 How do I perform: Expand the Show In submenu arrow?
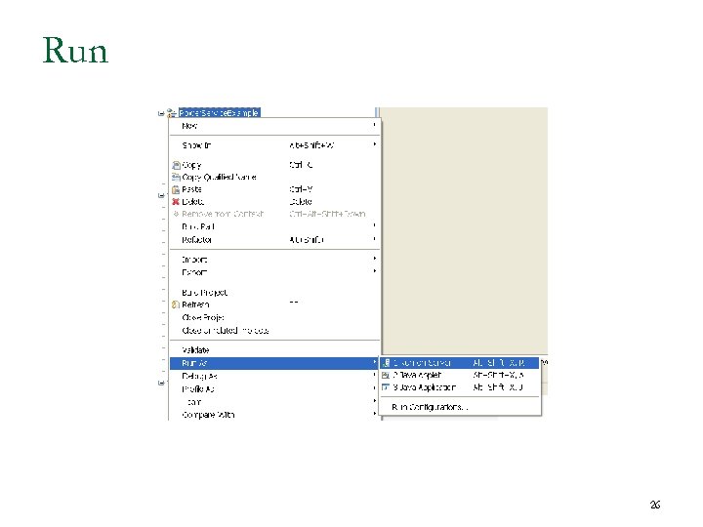375,144
